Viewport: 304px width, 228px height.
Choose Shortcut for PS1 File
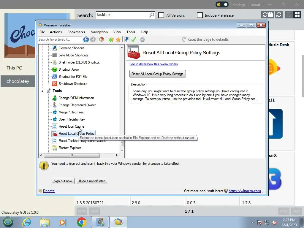[x=73, y=77]
